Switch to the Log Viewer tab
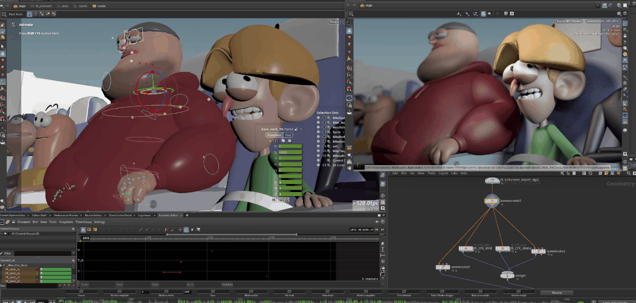This screenshot has width=636, height=303. click(x=144, y=215)
